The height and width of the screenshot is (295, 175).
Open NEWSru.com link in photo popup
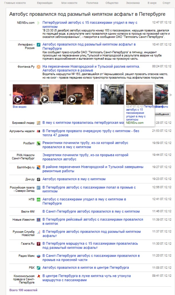(x=135, y=123)
